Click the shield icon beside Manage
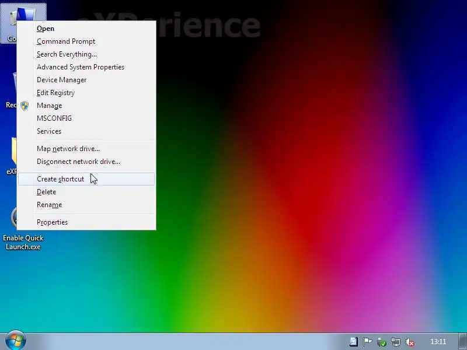467x350 pixels. click(25, 106)
